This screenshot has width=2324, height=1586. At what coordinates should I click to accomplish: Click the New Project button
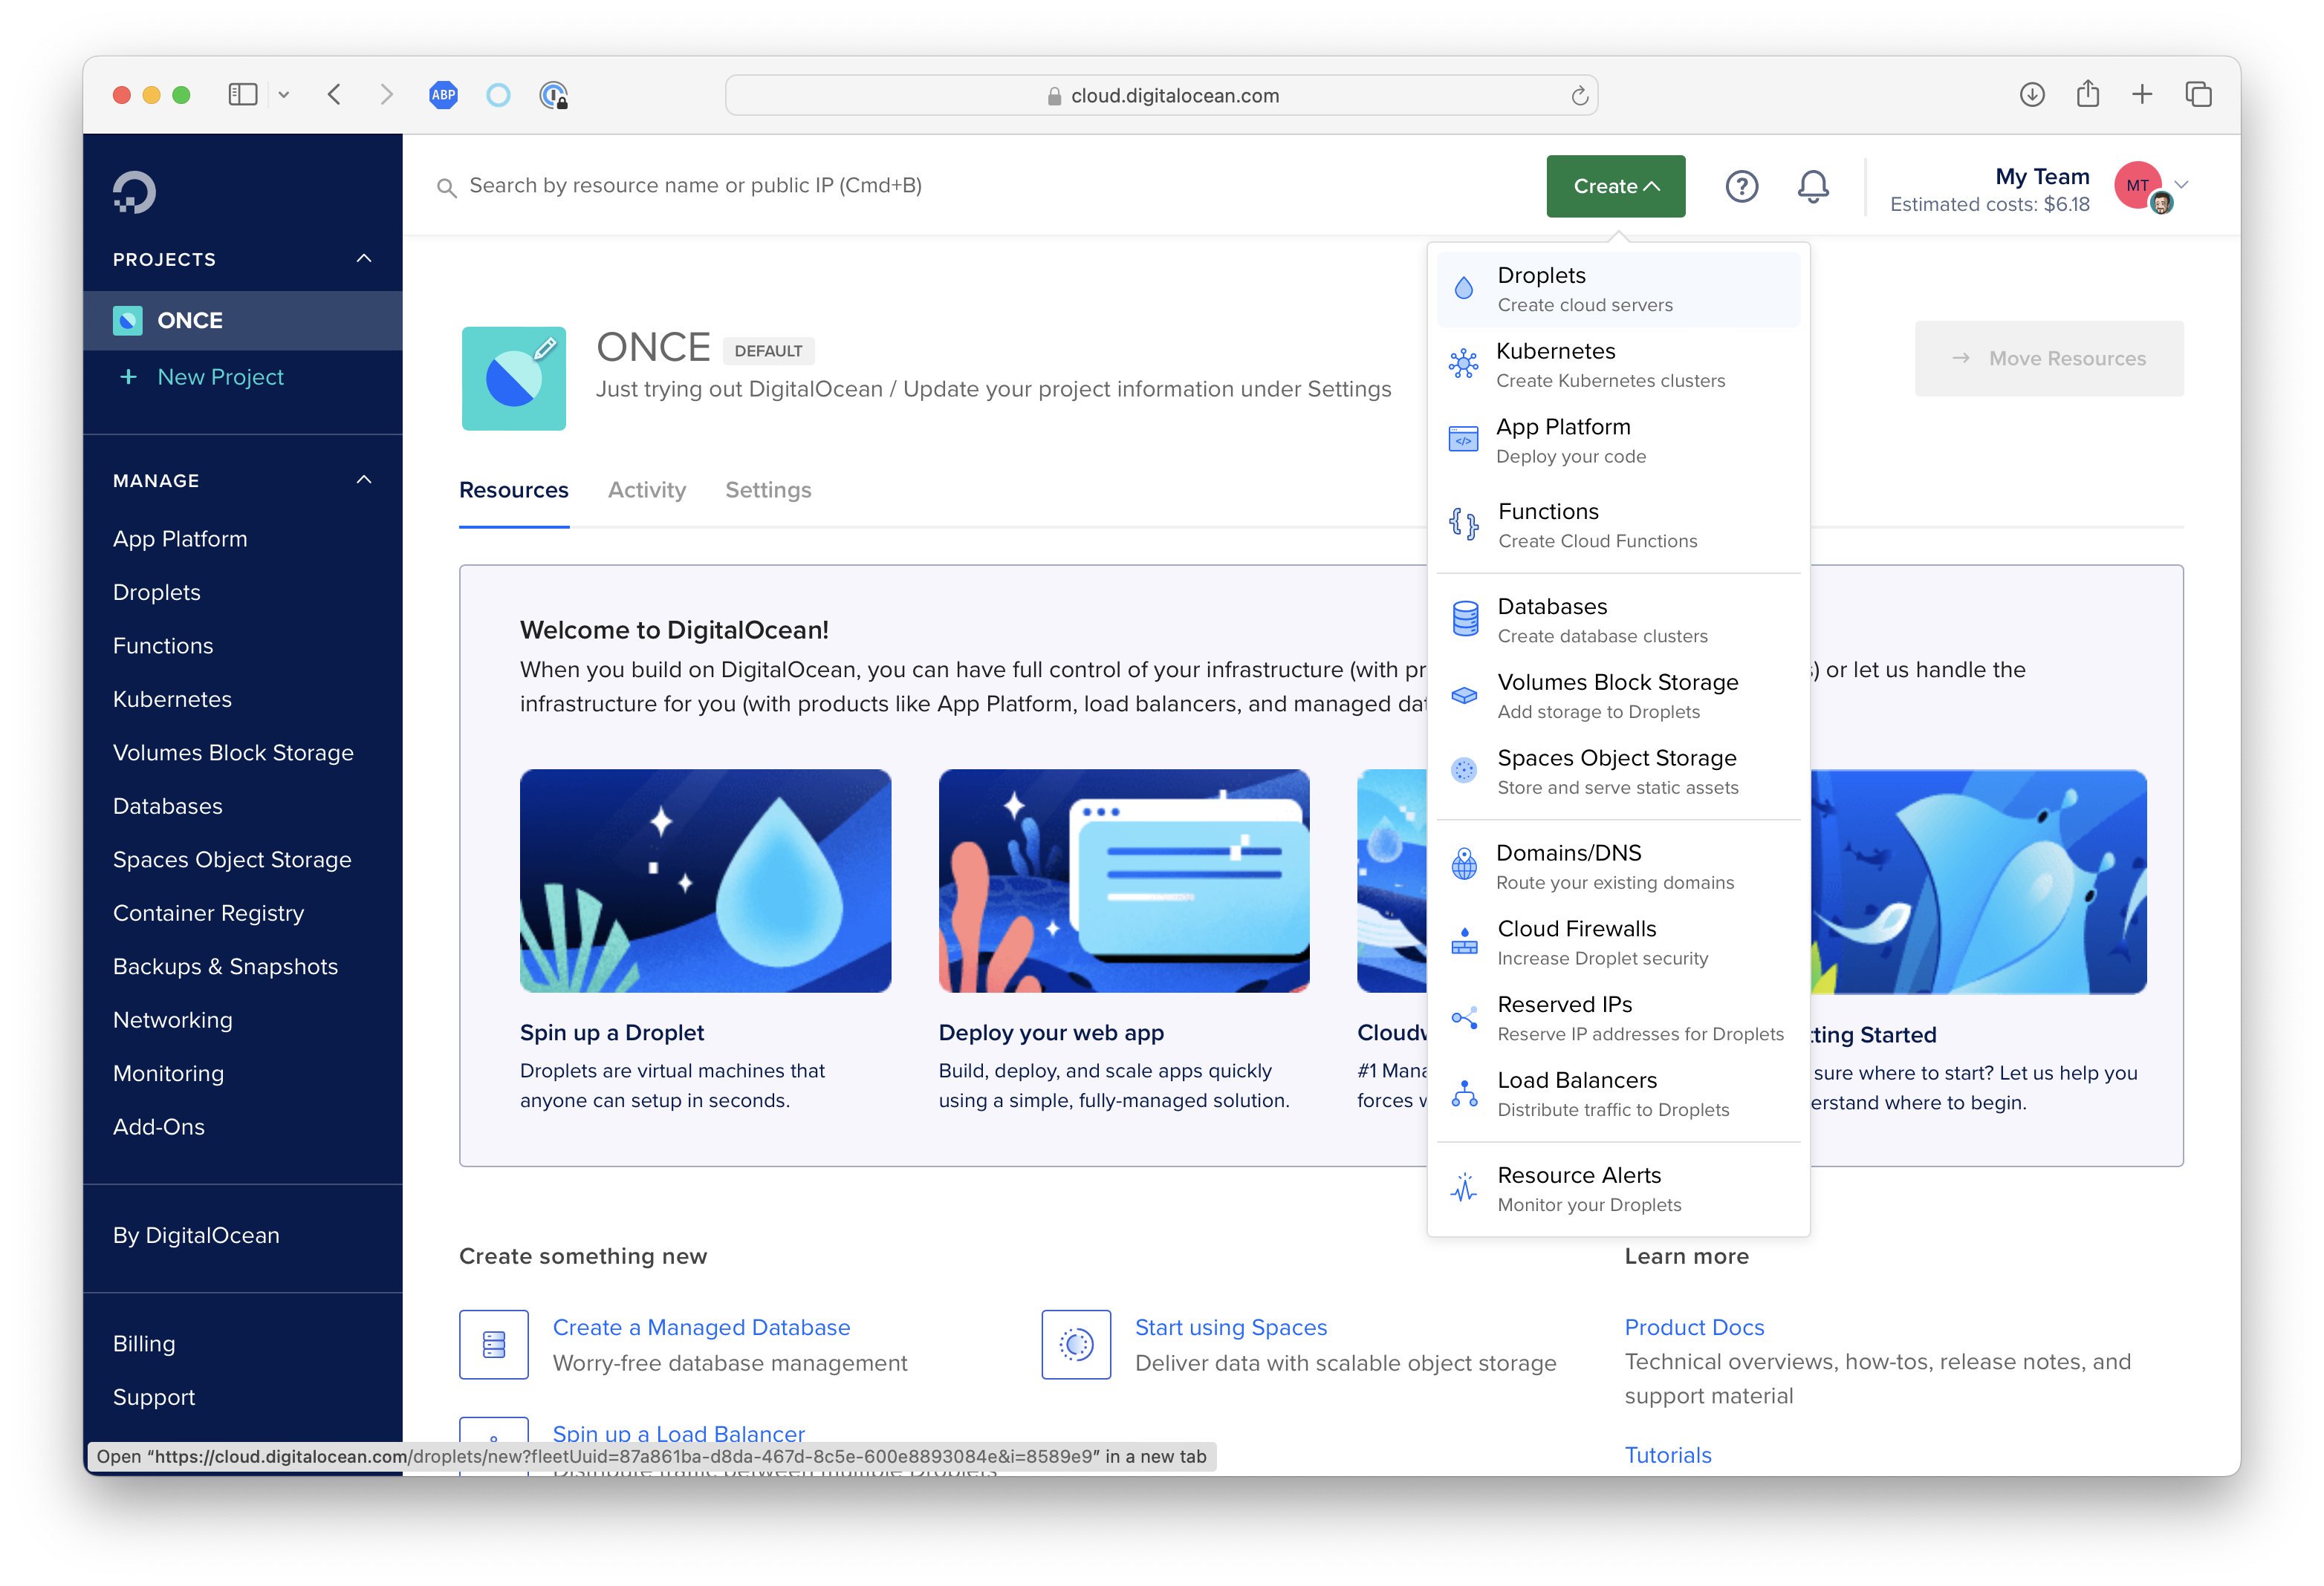tap(219, 376)
